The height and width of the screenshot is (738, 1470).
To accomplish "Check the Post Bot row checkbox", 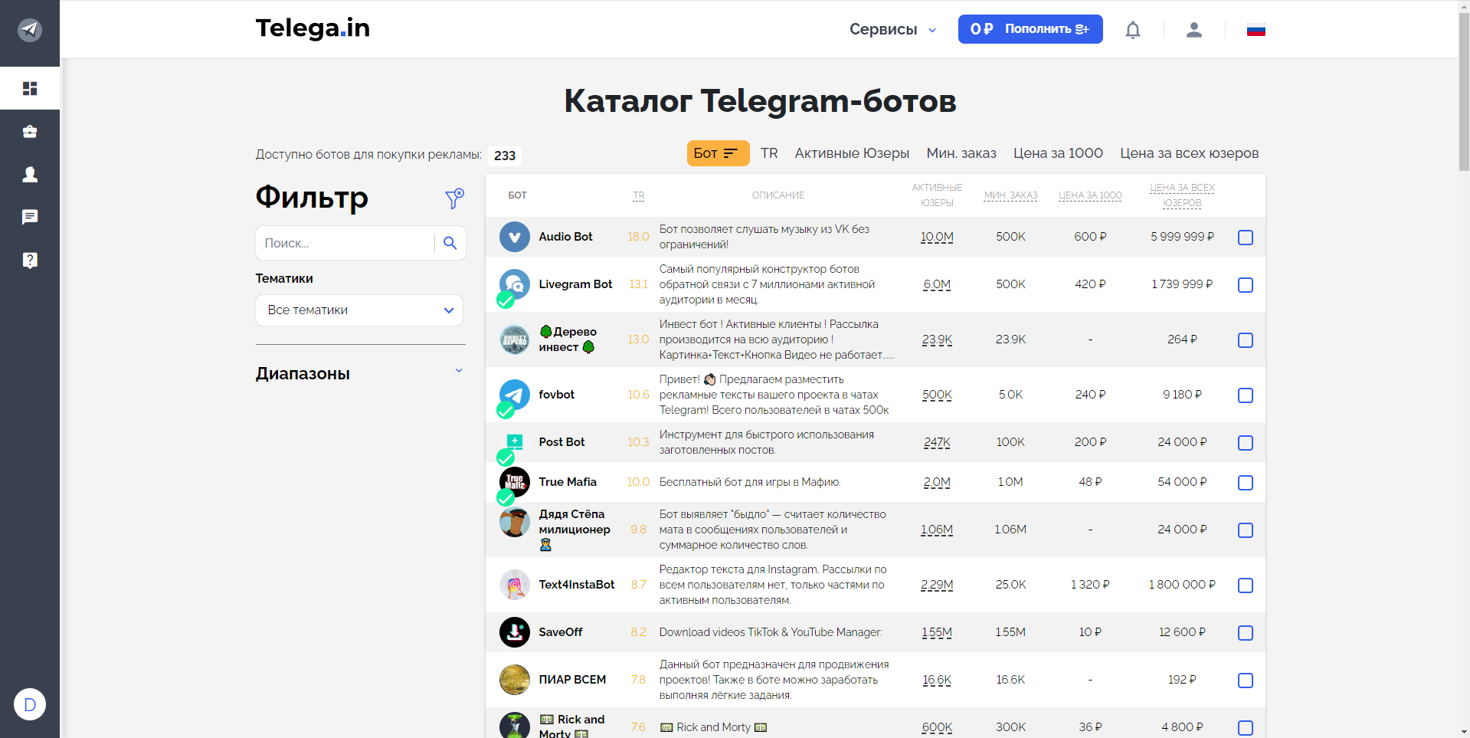I will (1246, 443).
